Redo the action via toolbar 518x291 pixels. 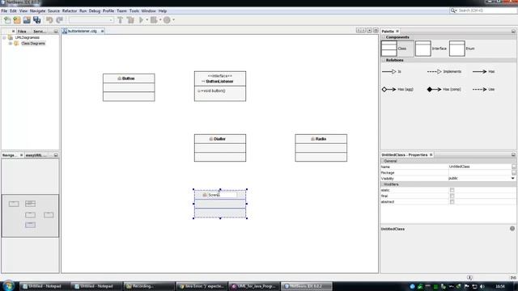pos(59,20)
